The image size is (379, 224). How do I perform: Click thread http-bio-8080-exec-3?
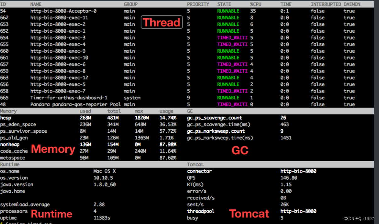[x=58, y=38]
